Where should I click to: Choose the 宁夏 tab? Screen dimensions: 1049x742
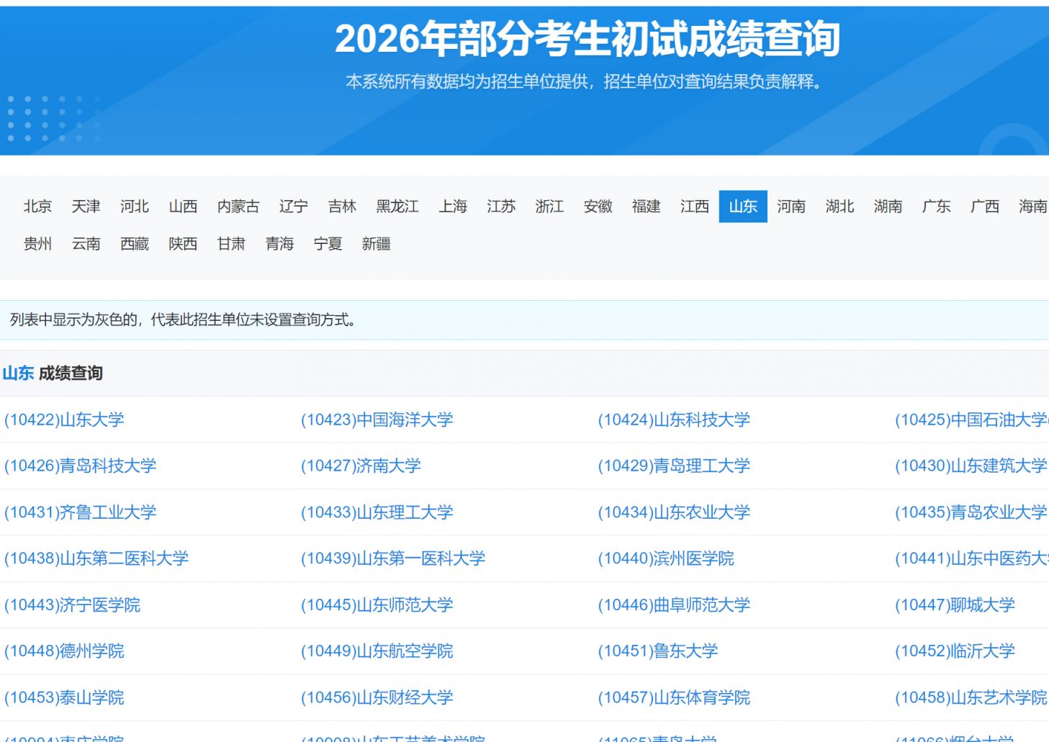pyautogui.click(x=328, y=244)
